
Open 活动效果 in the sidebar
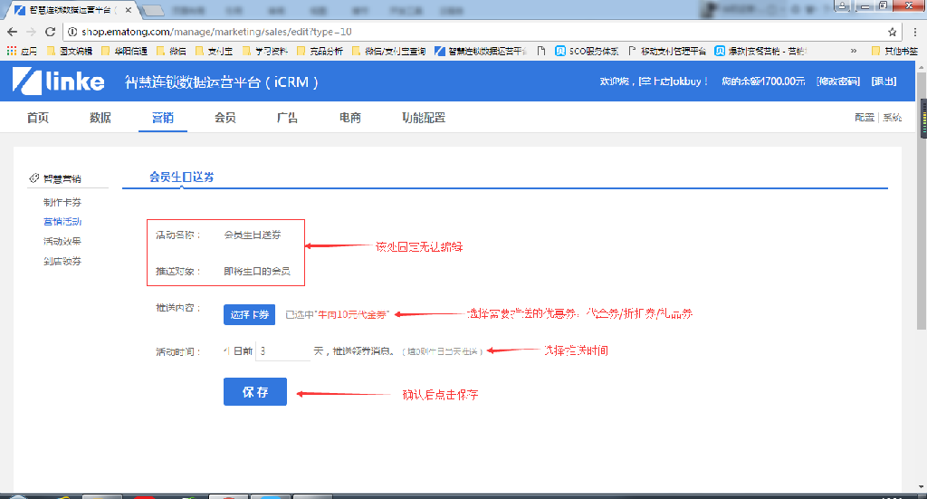(62, 241)
